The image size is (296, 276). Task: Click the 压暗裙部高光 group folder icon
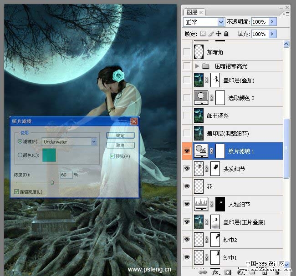pos(205,66)
